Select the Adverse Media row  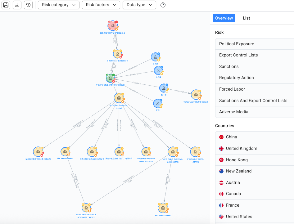point(255,112)
